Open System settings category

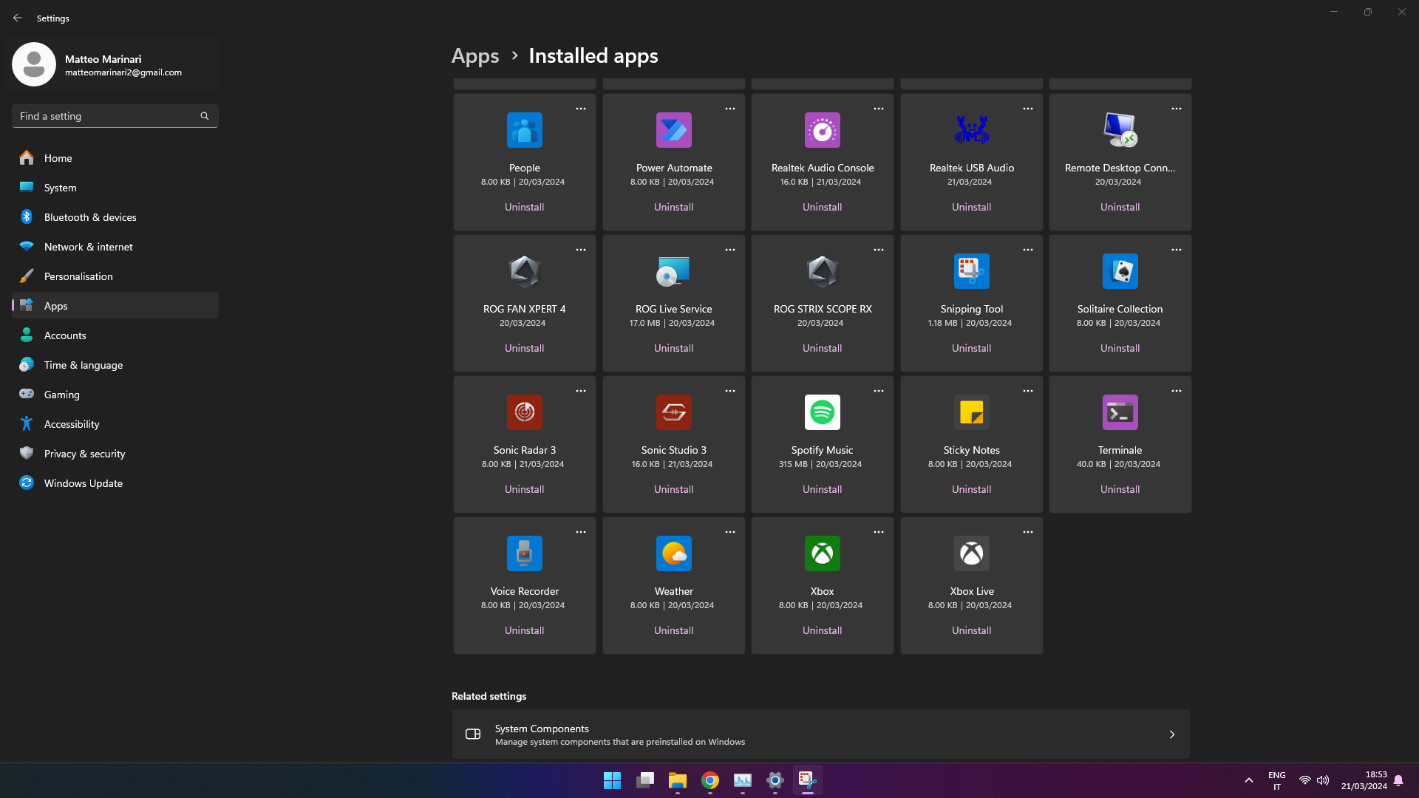(x=115, y=188)
